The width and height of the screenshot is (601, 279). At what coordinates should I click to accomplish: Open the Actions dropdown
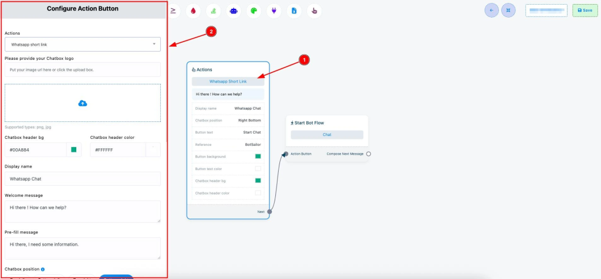click(x=83, y=44)
